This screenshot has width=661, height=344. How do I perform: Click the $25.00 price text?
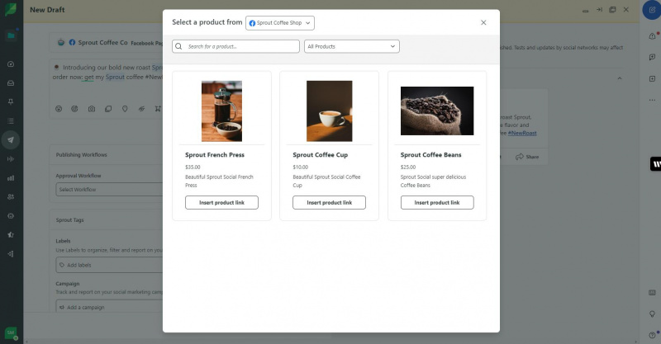pos(408,167)
